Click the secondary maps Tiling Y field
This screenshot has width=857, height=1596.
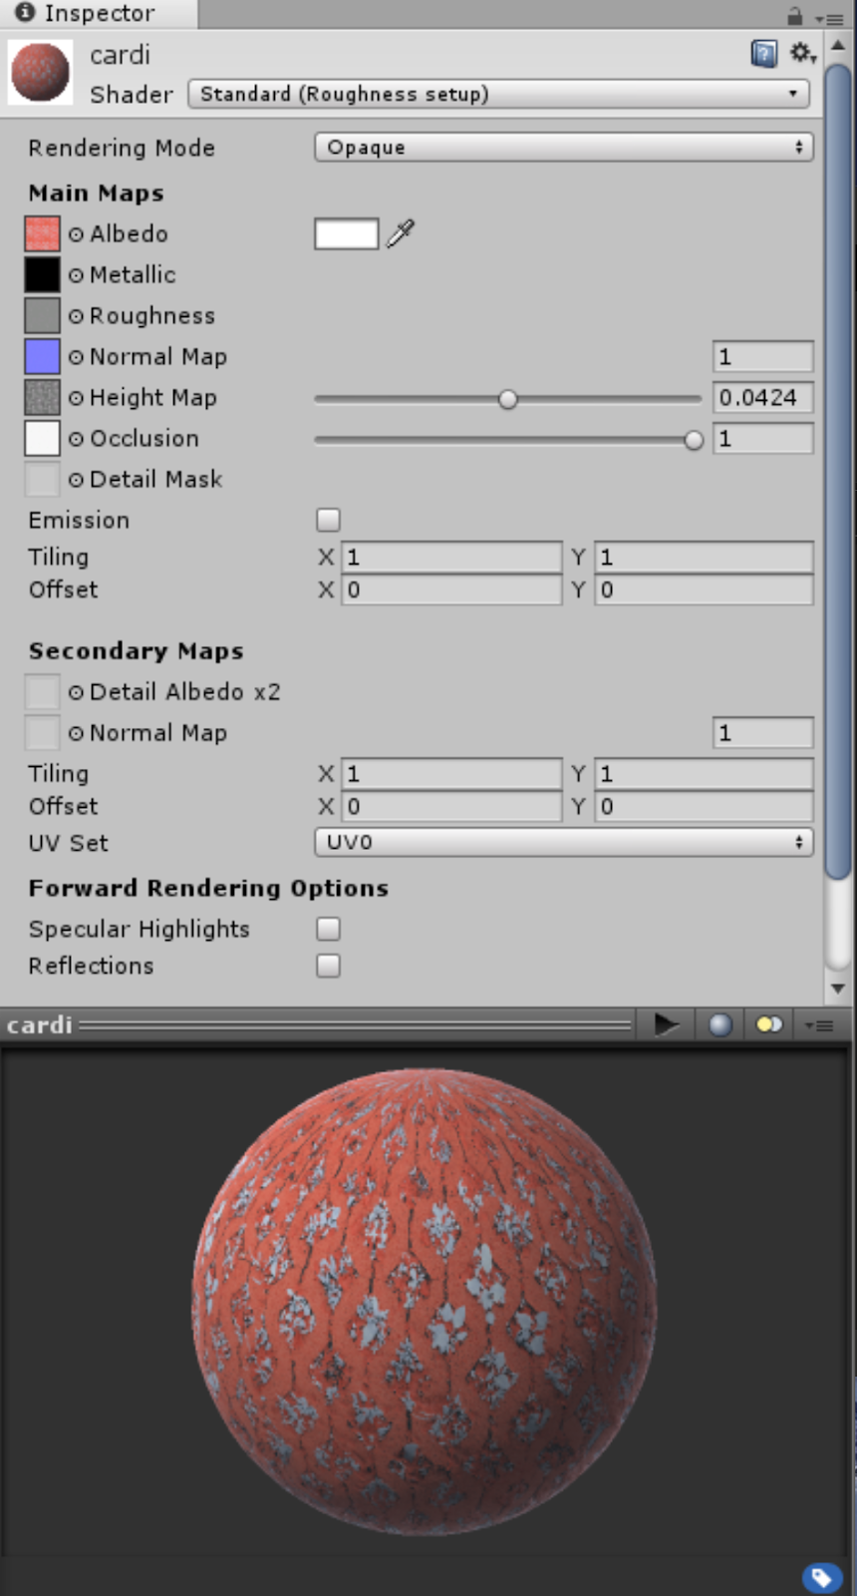click(705, 773)
